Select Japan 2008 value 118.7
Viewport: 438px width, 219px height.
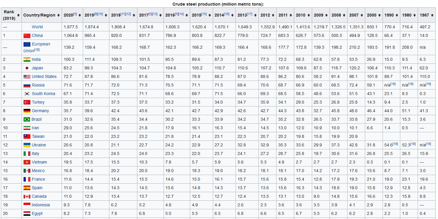tap(336, 68)
